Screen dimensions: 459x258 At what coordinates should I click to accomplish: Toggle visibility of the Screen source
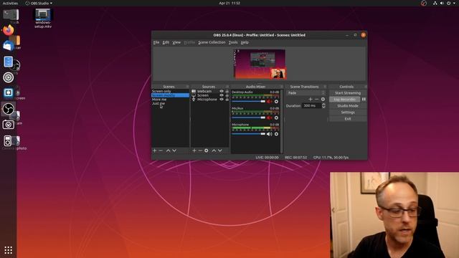222,95
